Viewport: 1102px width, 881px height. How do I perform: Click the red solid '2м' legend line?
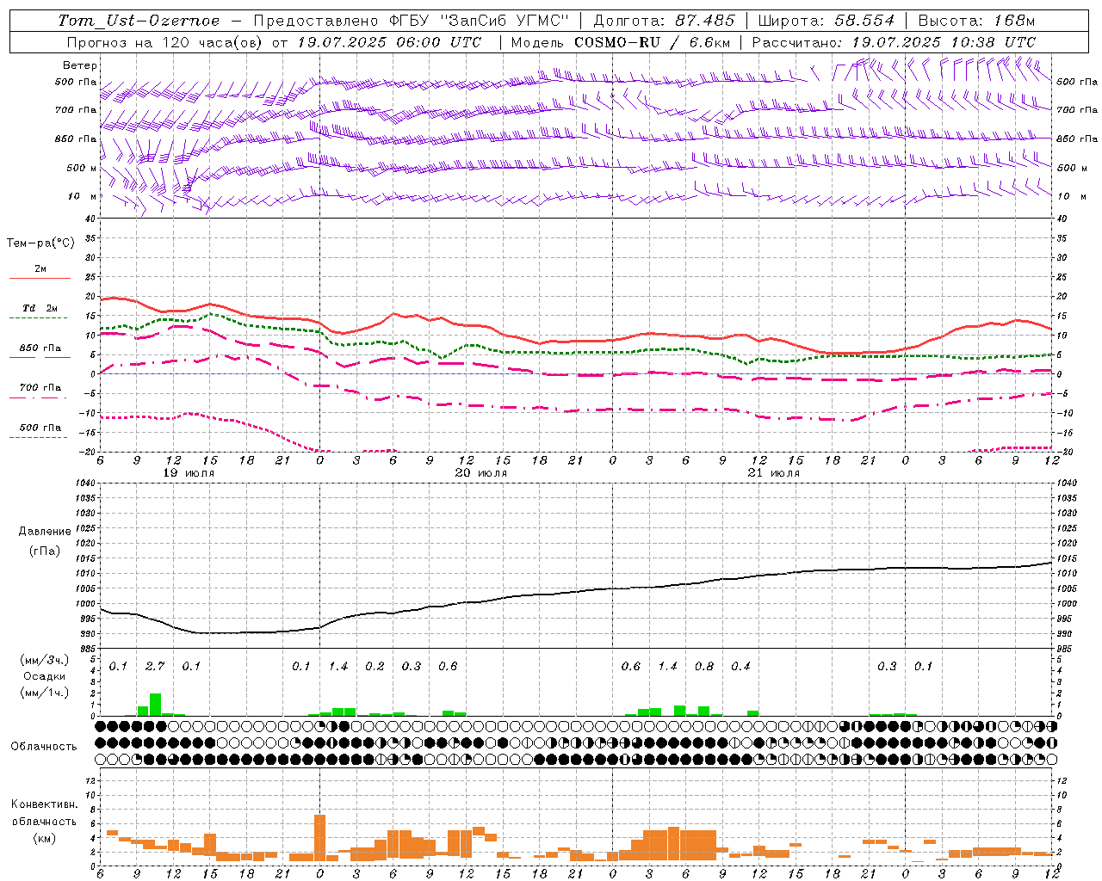pos(40,278)
